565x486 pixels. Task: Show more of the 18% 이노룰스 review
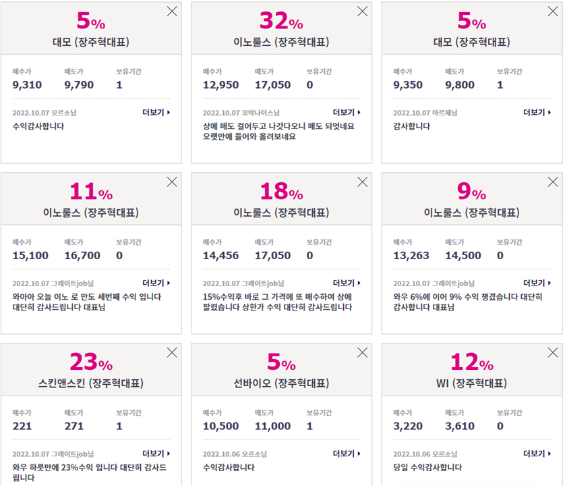347,283
